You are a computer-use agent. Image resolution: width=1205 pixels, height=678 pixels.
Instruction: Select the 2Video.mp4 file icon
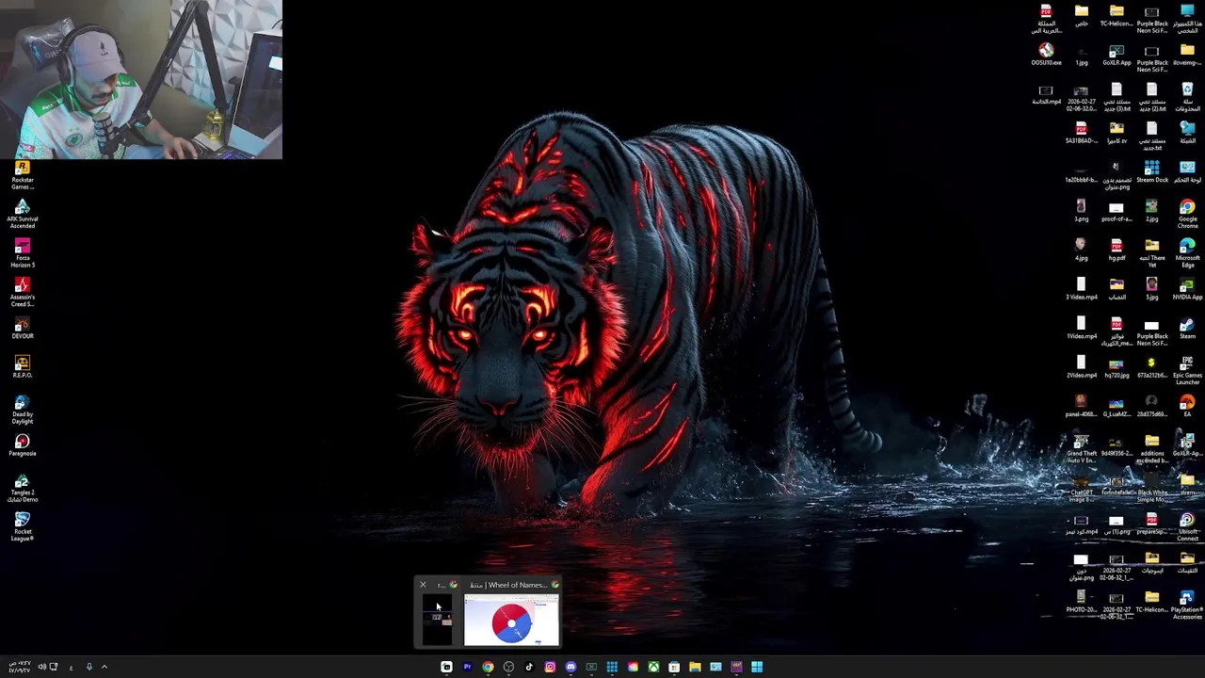[x=1082, y=367]
